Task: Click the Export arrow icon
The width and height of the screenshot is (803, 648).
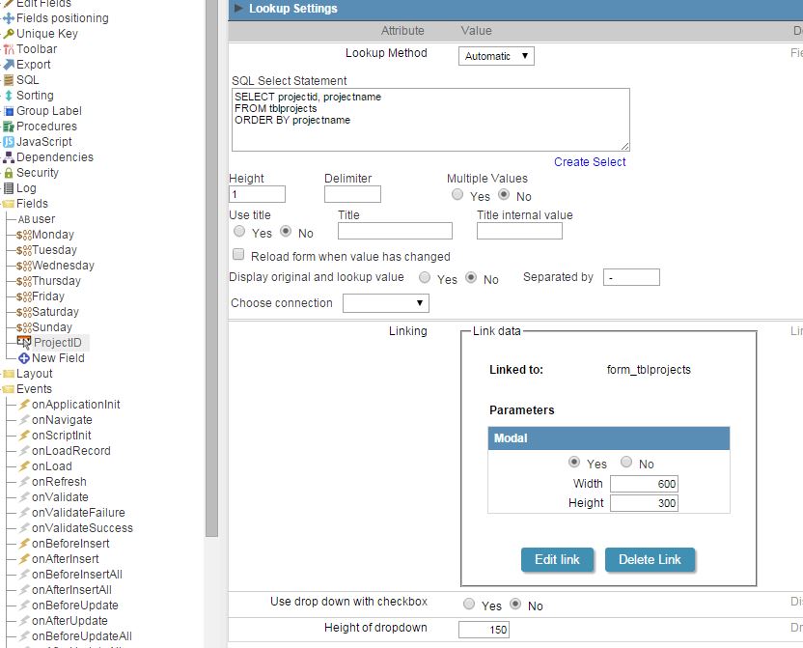Action: (8, 65)
